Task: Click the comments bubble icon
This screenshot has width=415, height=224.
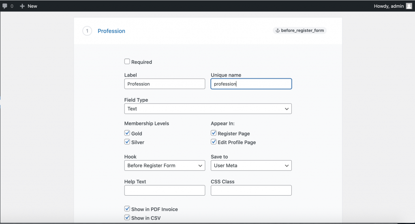Action: point(5,6)
